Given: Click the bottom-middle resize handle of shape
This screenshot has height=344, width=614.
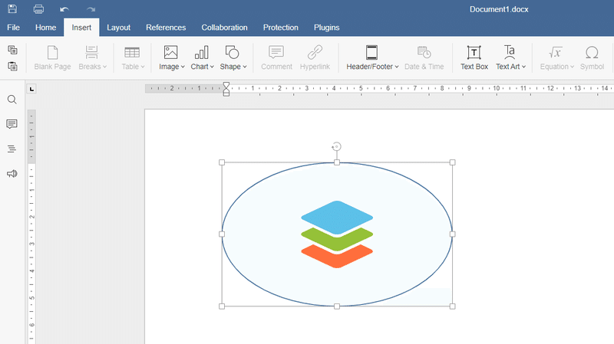Looking at the screenshot, I should tap(337, 306).
